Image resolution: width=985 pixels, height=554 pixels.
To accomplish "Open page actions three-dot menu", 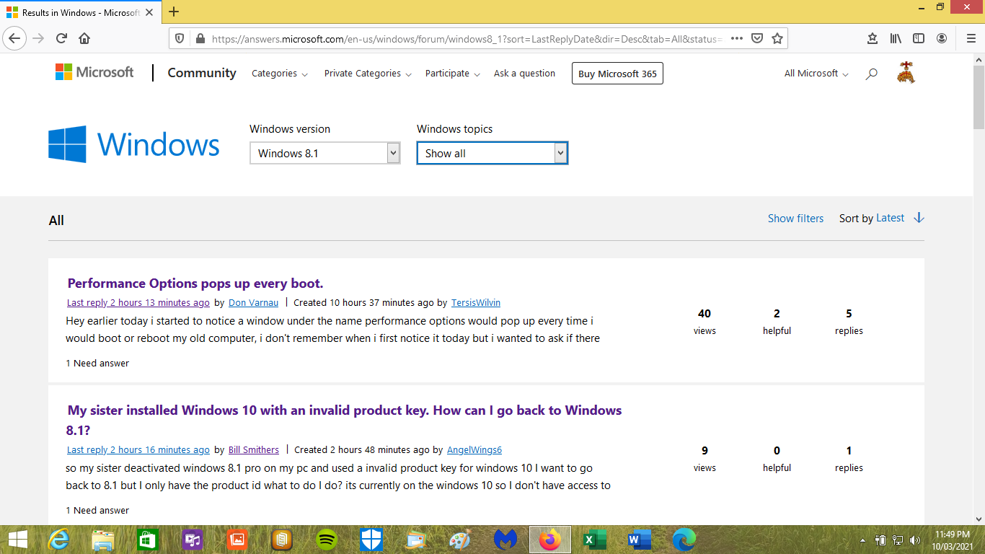I will point(737,38).
